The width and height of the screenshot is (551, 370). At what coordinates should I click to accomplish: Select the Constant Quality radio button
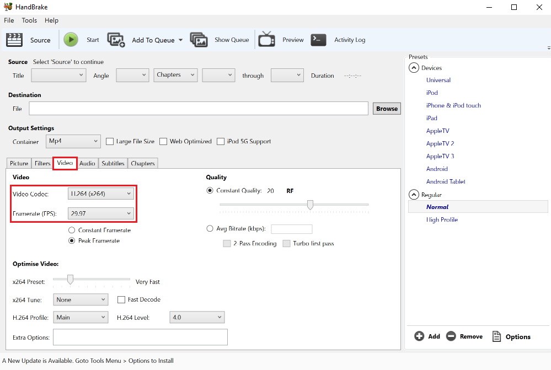point(210,190)
